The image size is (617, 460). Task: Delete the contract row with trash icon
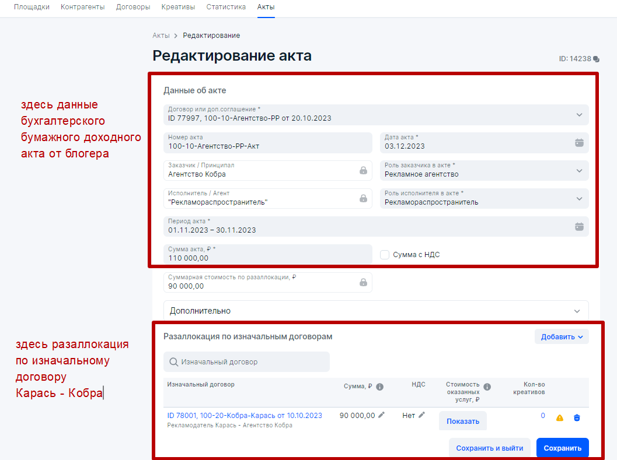click(x=577, y=417)
